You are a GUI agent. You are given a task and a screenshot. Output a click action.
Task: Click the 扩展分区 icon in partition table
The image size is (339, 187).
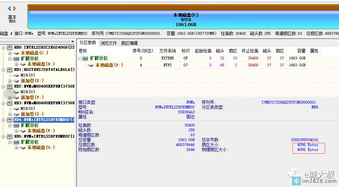point(85,58)
